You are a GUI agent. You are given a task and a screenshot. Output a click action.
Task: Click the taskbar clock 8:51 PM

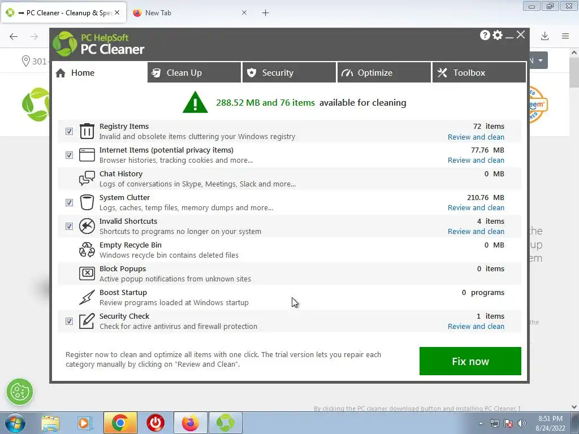pos(550,419)
